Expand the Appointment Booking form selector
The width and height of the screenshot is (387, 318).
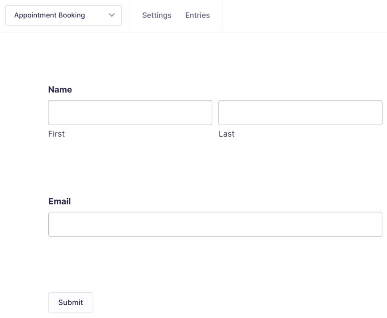63,15
